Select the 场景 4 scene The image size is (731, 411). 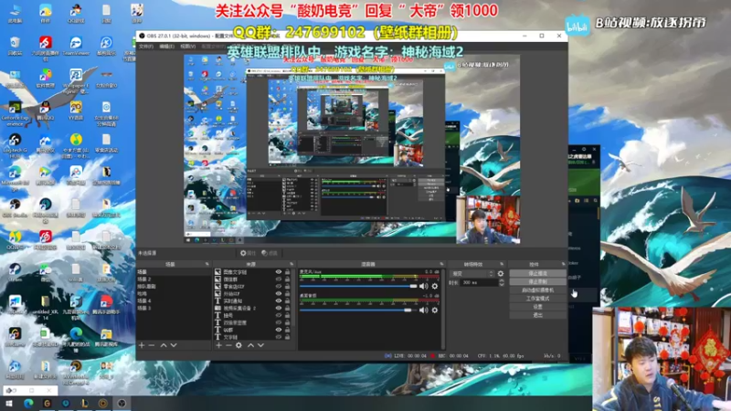[173, 301]
